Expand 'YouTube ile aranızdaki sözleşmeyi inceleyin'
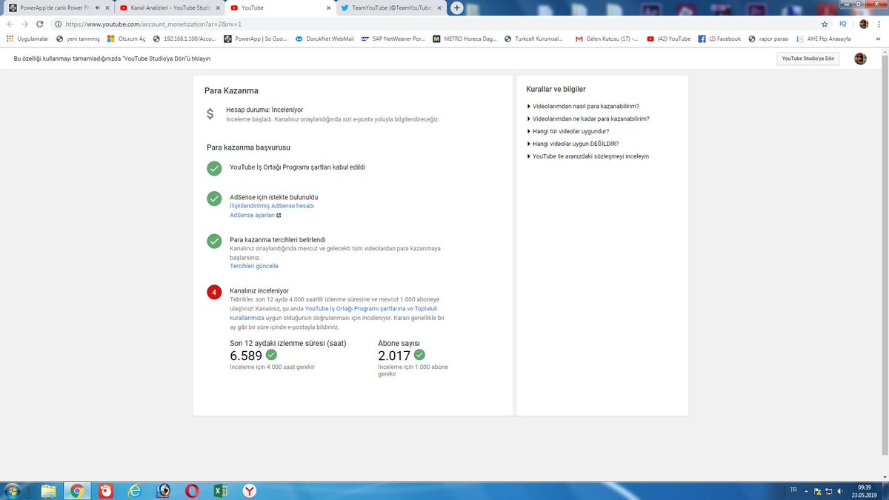This screenshot has width=889, height=500. (587, 156)
